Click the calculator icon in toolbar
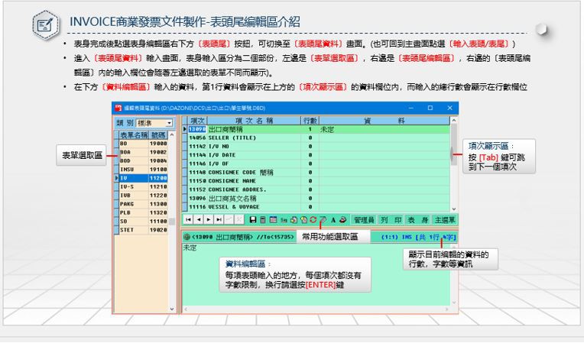The width and height of the screenshot is (584, 343). pyautogui.click(x=264, y=219)
